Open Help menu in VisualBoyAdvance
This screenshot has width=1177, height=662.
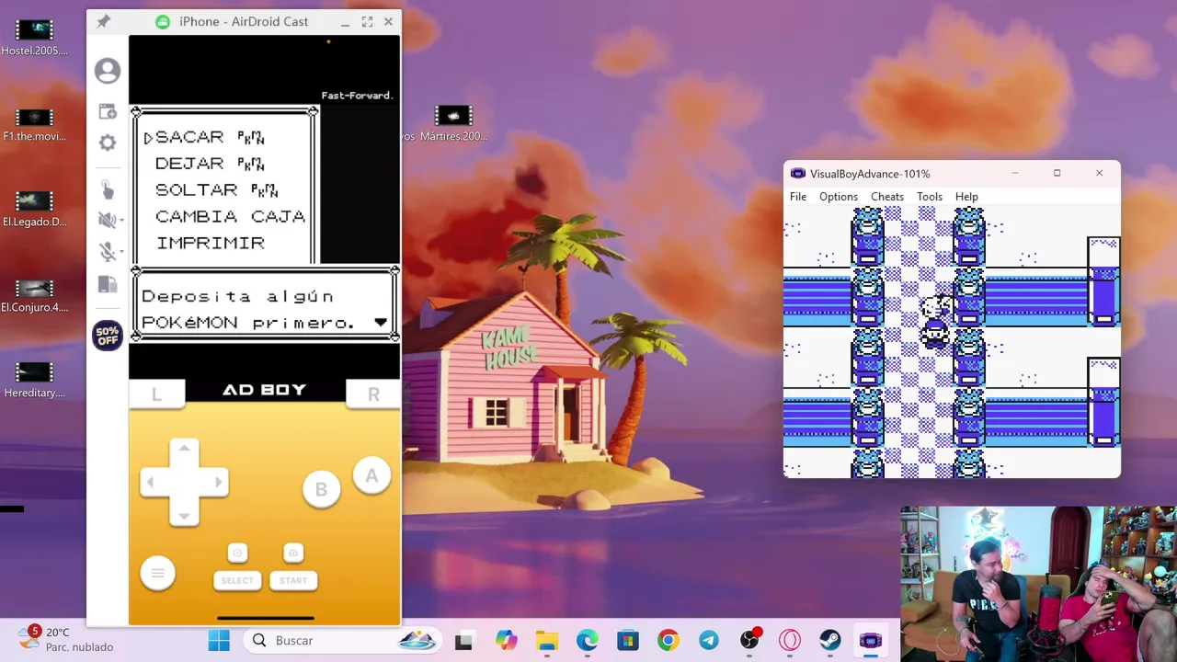[x=966, y=197]
